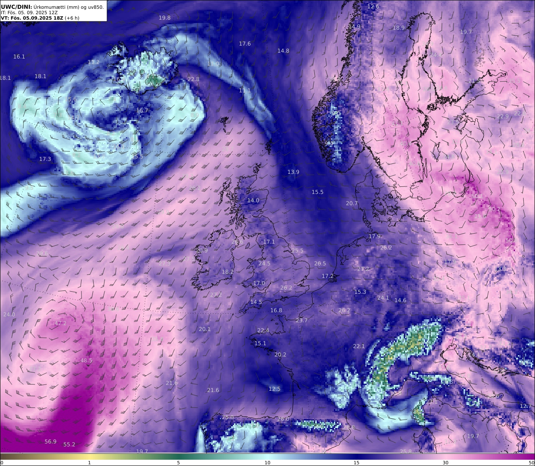
Task: Select the 14.0 value over Scotland
Action: tap(253, 201)
